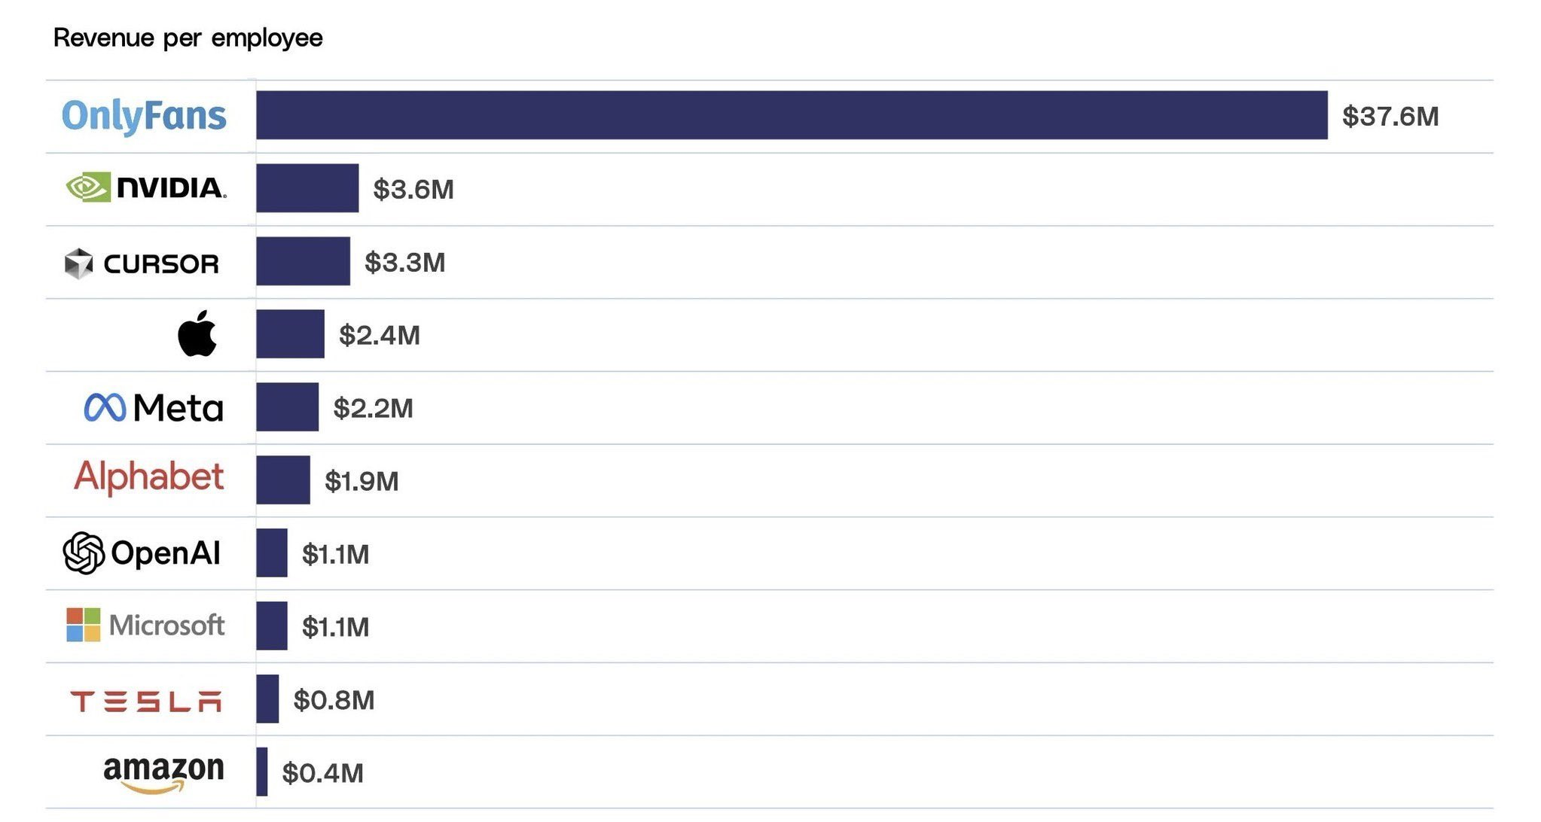Click the $37.6M value label
This screenshot has height=822, width=1541.
pos(1390,117)
